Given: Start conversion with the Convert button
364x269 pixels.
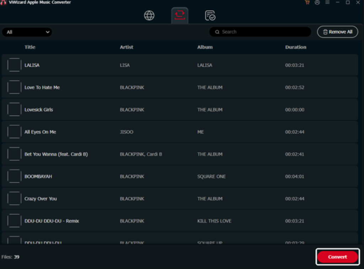Looking at the screenshot, I should pos(337,257).
